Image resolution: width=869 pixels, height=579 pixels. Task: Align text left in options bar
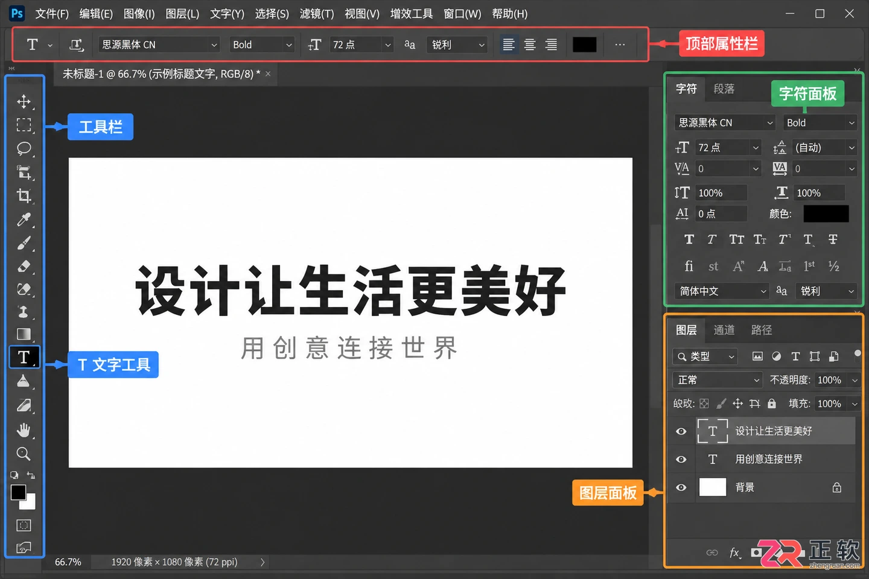(x=509, y=45)
